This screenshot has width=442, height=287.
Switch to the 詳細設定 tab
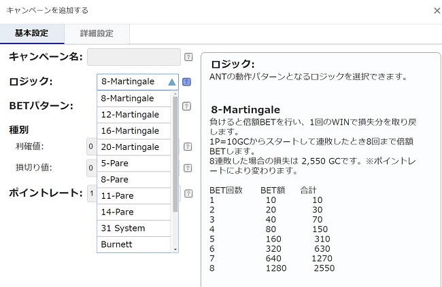[x=97, y=33]
